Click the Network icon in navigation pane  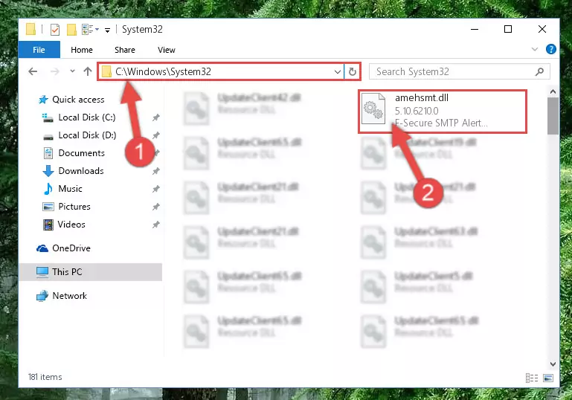pyautogui.click(x=42, y=296)
